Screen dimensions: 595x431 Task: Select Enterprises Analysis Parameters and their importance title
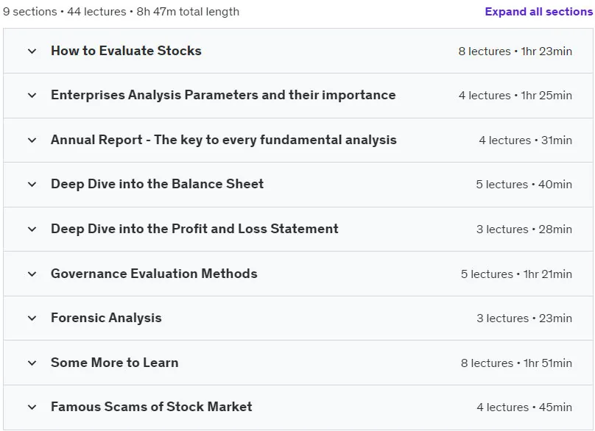[223, 95]
